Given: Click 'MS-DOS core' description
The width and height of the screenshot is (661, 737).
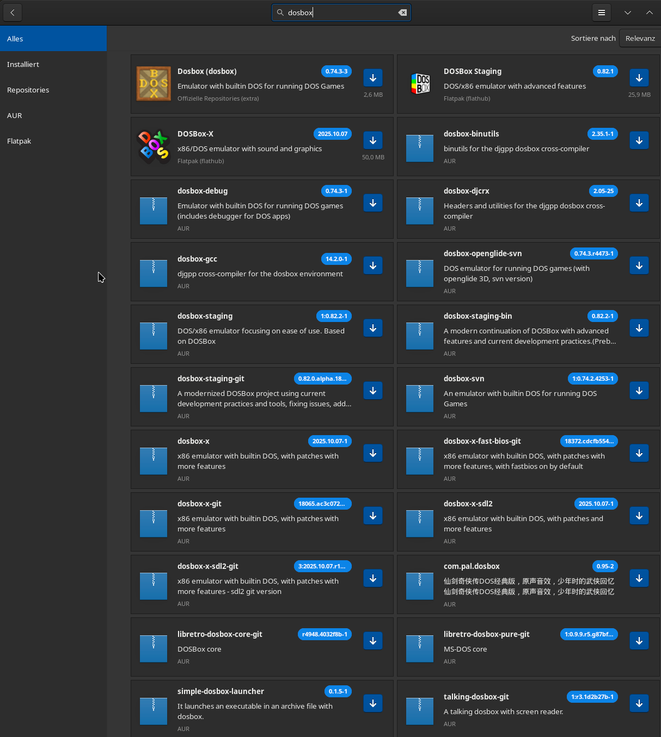Looking at the screenshot, I should [466, 649].
